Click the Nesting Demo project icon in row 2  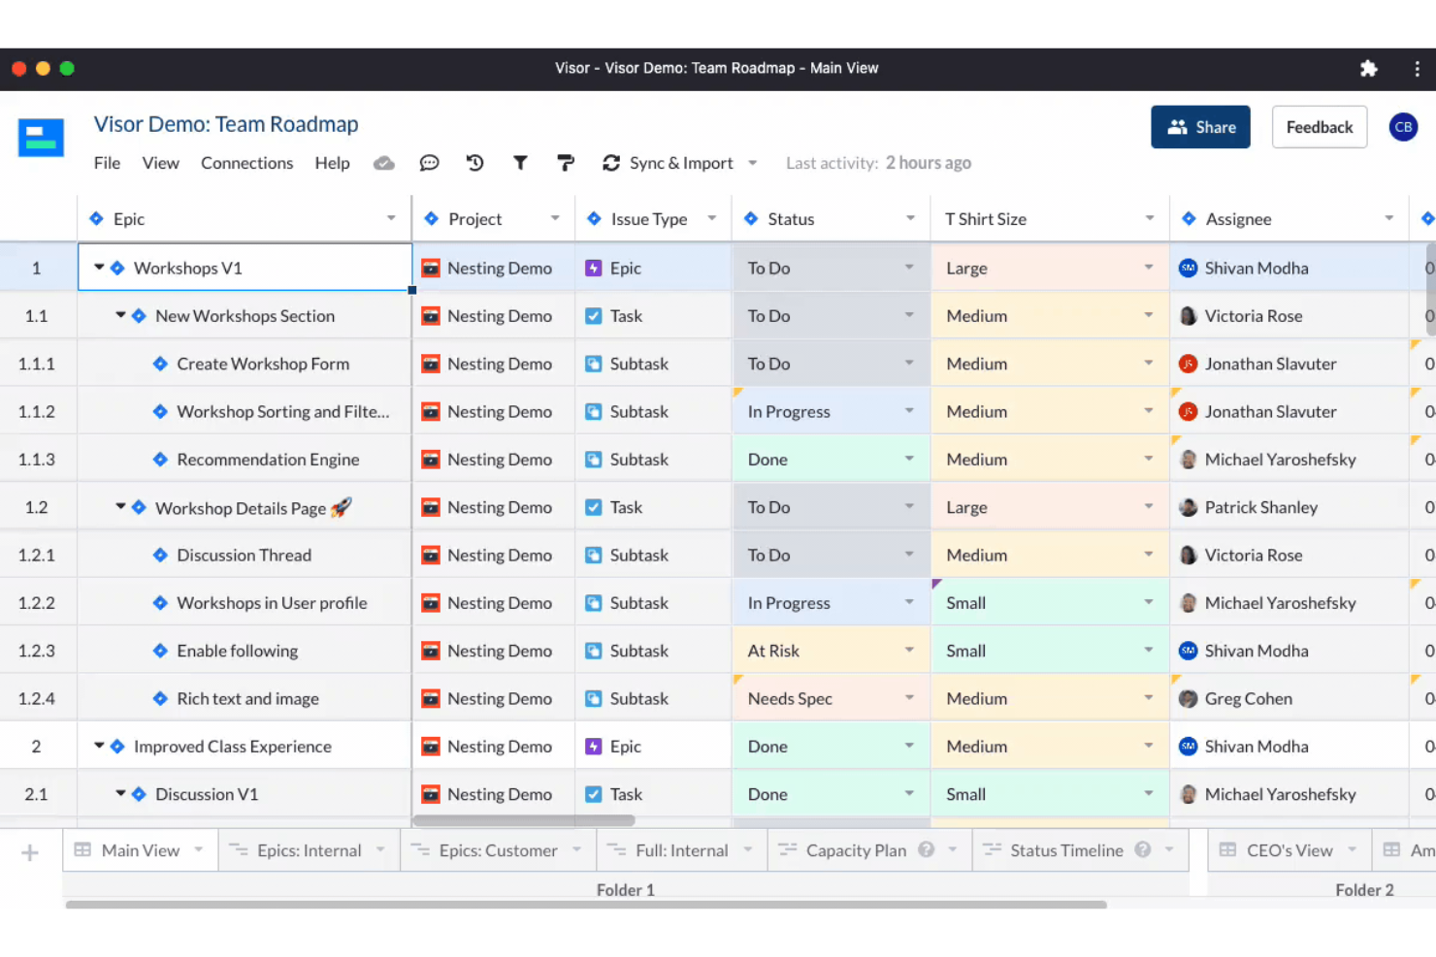(x=431, y=746)
